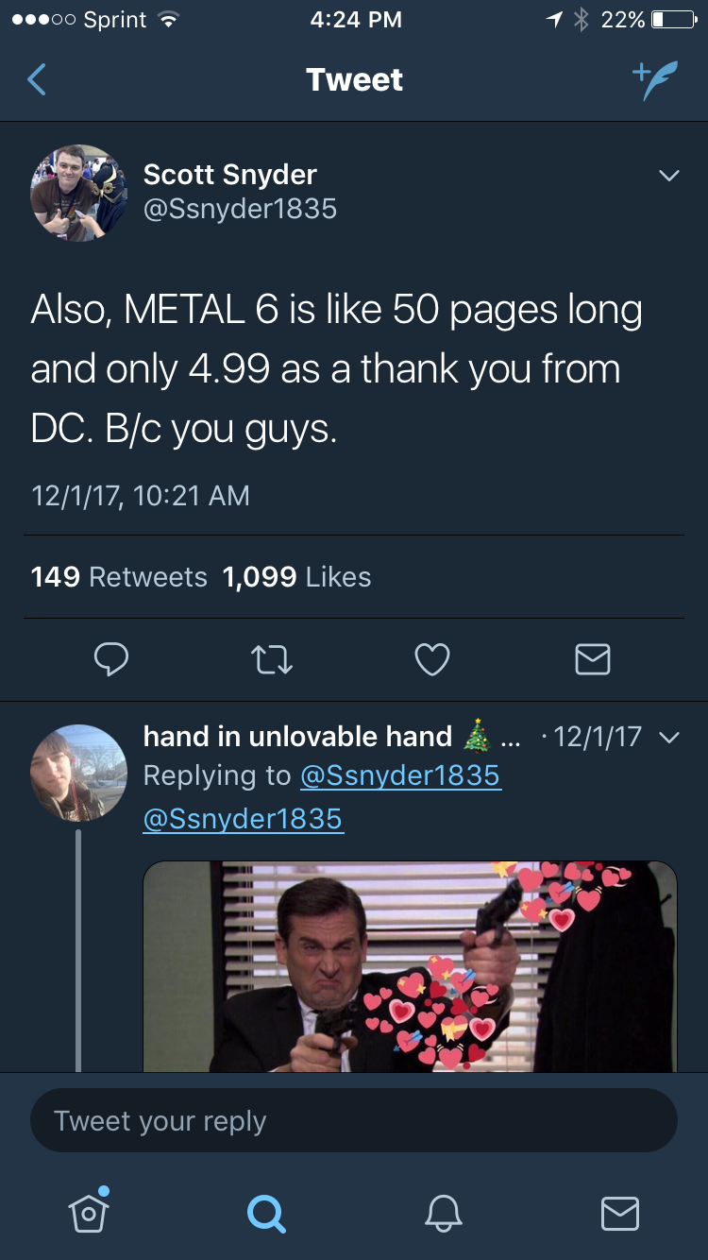Tap the Tweet your reply field
The image size is (708, 1260).
click(354, 1120)
